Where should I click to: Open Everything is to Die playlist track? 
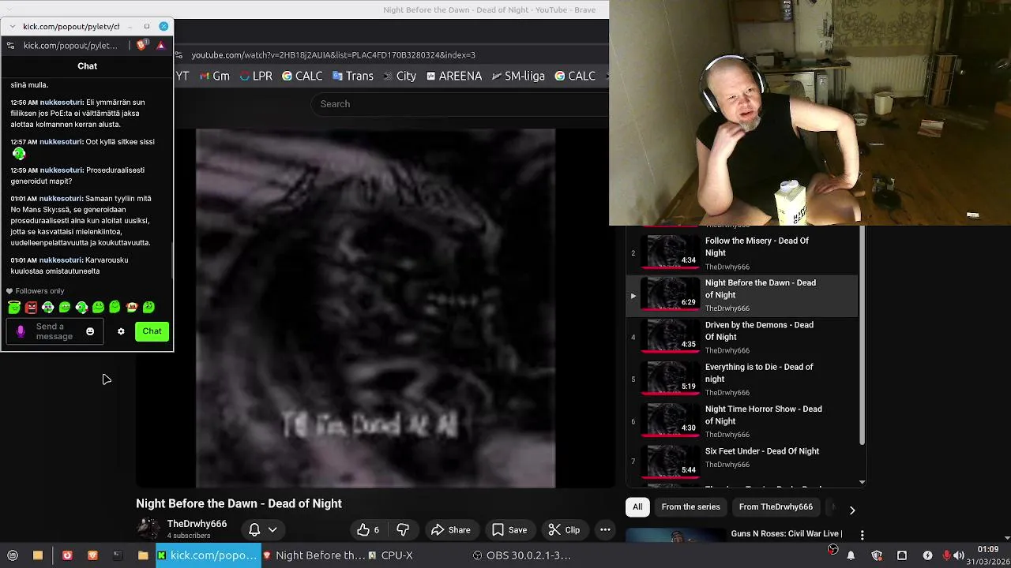coord(742,379)
